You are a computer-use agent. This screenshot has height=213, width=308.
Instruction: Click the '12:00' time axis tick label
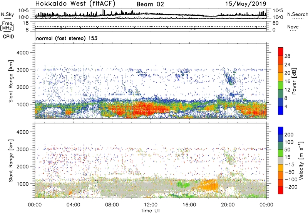click(x=151, y=205)
